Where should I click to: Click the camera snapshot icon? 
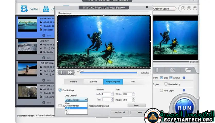coord(173,70)
